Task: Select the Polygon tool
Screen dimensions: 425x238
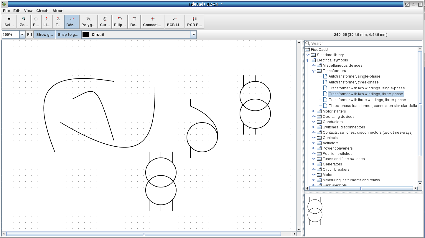Action: pyautogui.click(x=88, y=22)
